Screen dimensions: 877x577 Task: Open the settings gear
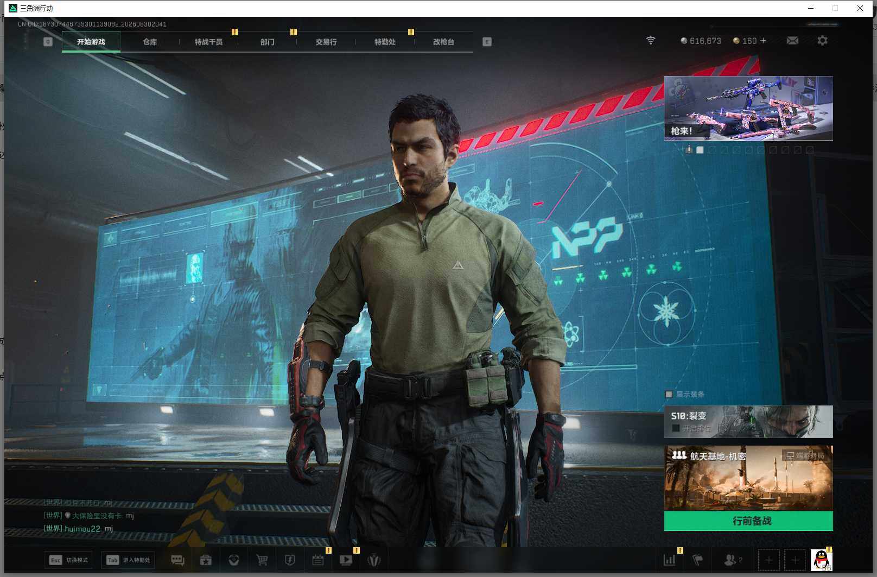click(822, 41)
